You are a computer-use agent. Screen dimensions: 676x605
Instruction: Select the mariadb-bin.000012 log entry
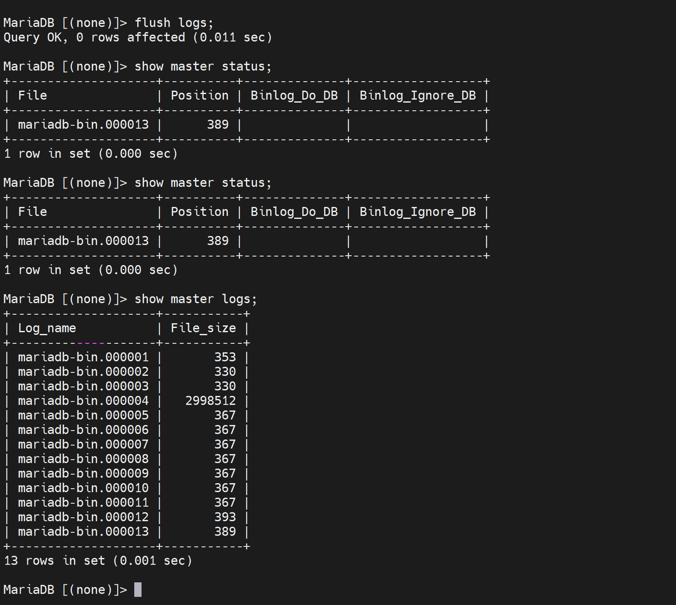83,517
